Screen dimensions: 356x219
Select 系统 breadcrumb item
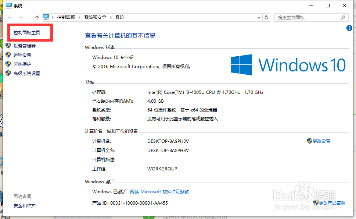(x=120, y=17)
